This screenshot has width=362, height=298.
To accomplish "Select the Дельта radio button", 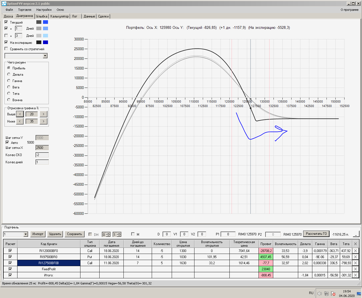I will click(9, 74).
